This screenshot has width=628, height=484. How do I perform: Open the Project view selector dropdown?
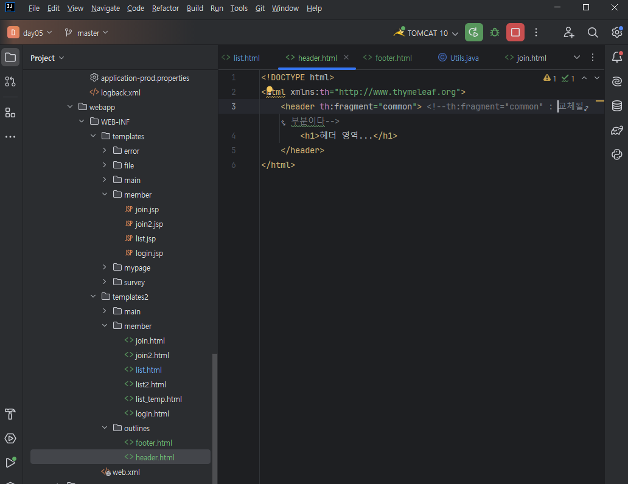click(x=47, y=58)
